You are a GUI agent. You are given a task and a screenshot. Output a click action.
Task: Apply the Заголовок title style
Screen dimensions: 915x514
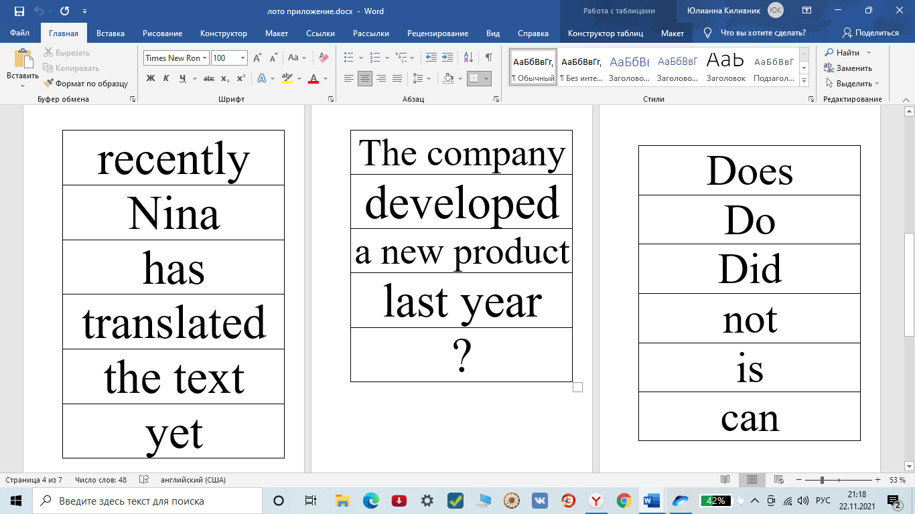point(725,67)
